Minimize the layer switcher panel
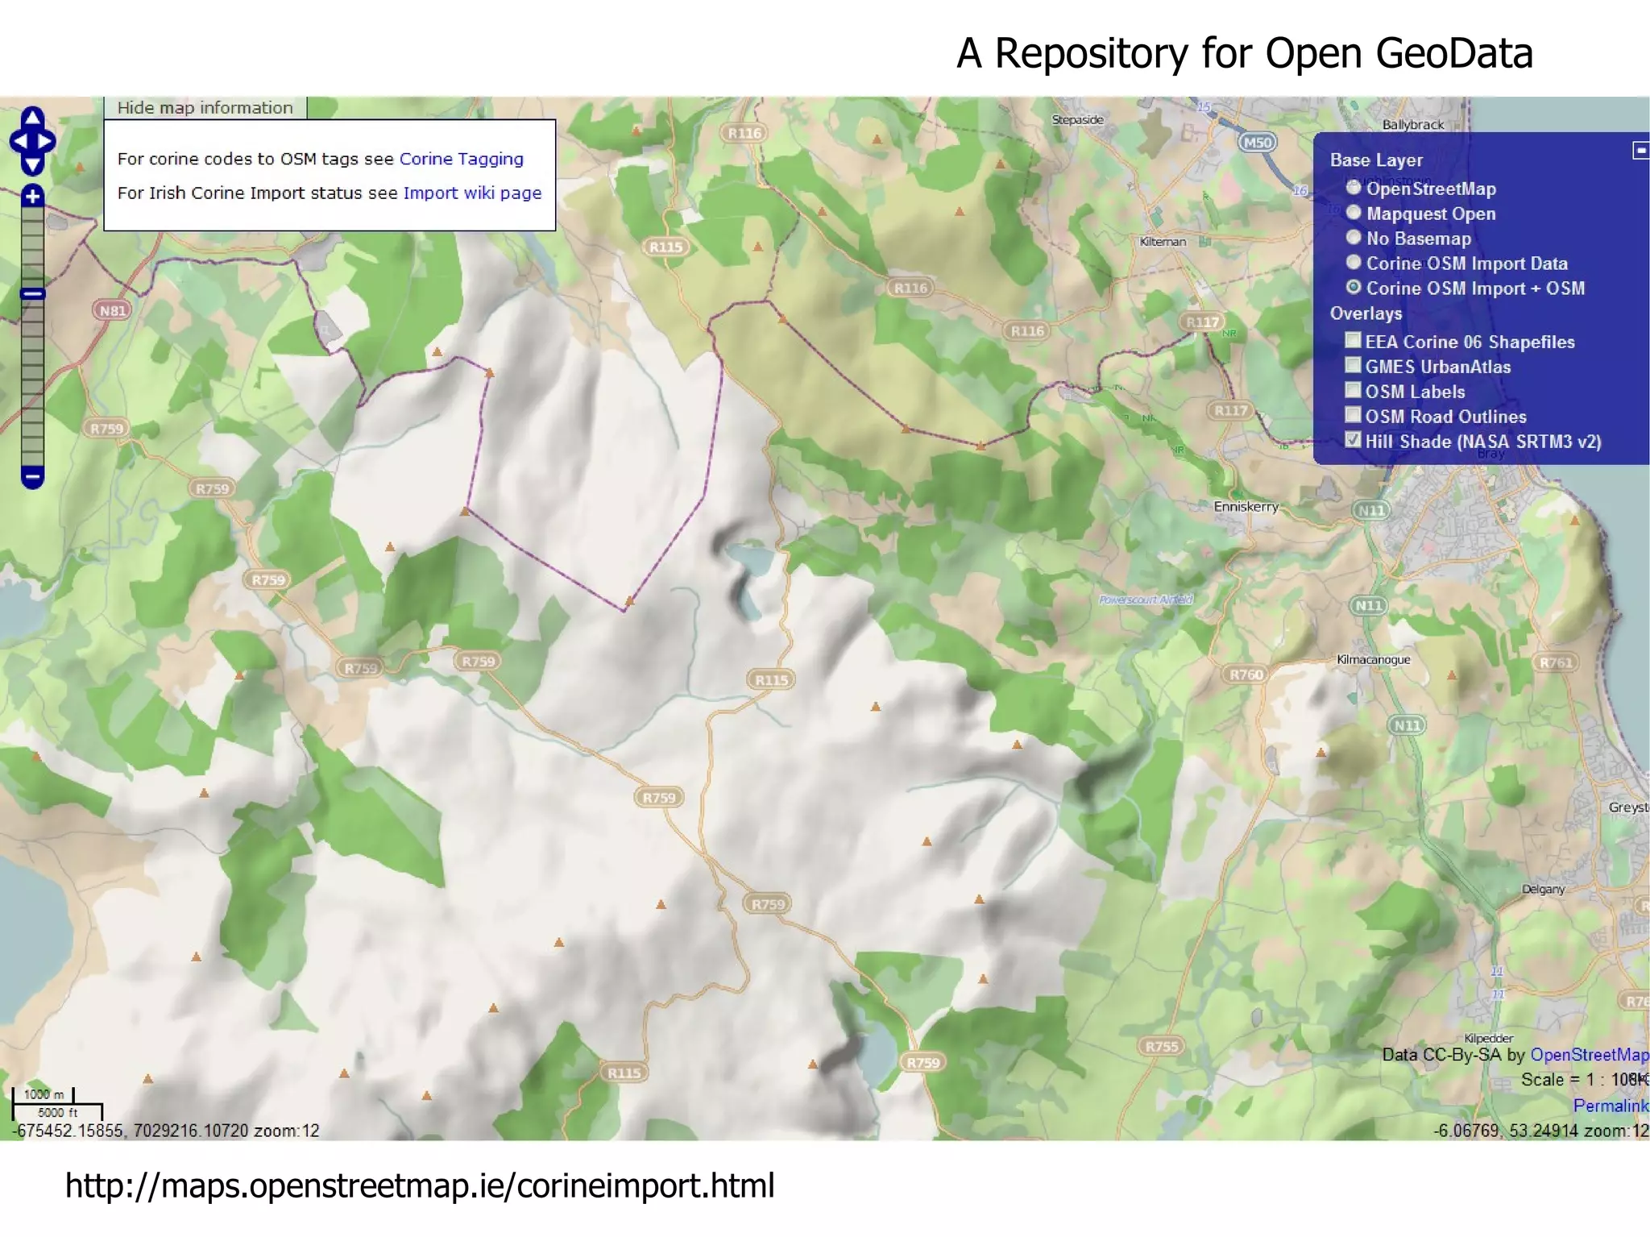 click(1640, 151)
